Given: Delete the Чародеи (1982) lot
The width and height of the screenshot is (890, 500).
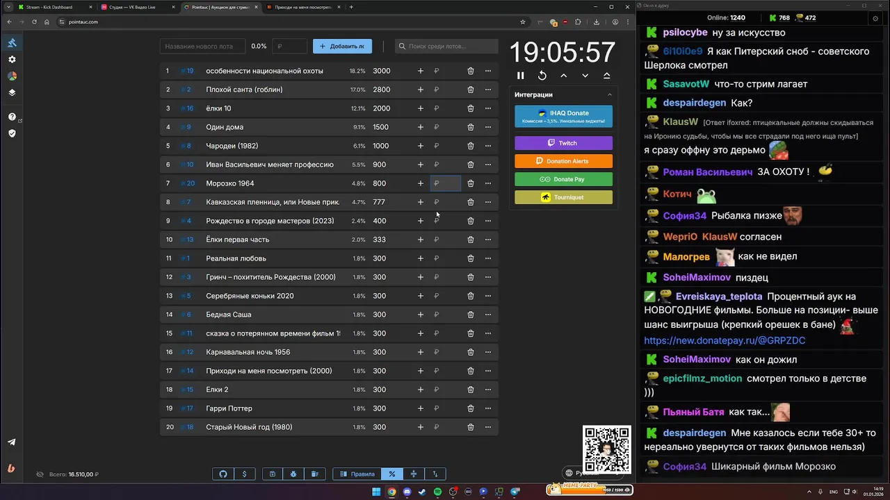Looking at the screenshot, I should tap(471, 146).
